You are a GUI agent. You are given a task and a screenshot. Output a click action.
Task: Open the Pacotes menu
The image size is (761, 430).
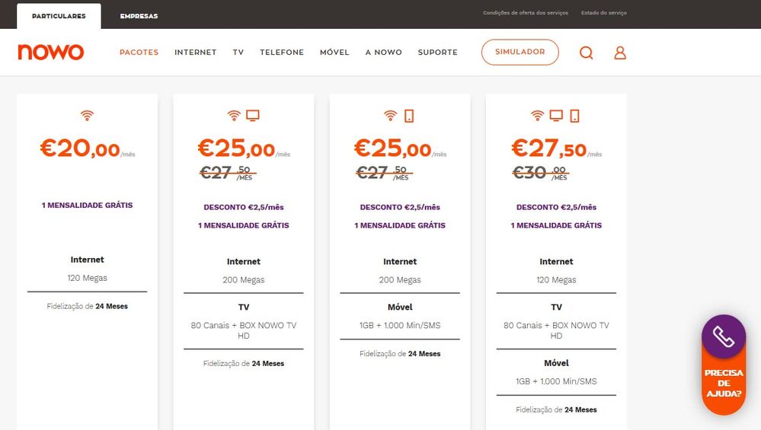tap(139, 53)
